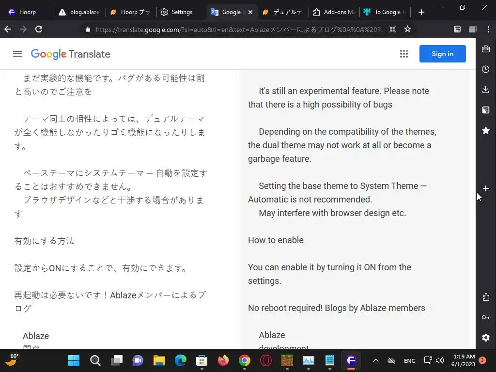Show hidden system tray icons
Image resolution: width=496 pixels, height=372 pixels.
coord(375,360)
